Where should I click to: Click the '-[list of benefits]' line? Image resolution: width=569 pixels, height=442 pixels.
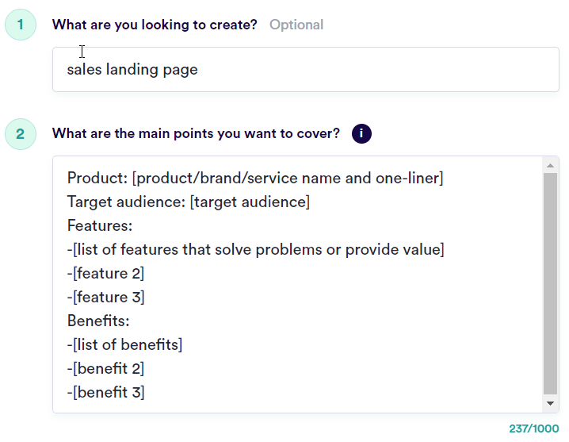tap(124, 344)
